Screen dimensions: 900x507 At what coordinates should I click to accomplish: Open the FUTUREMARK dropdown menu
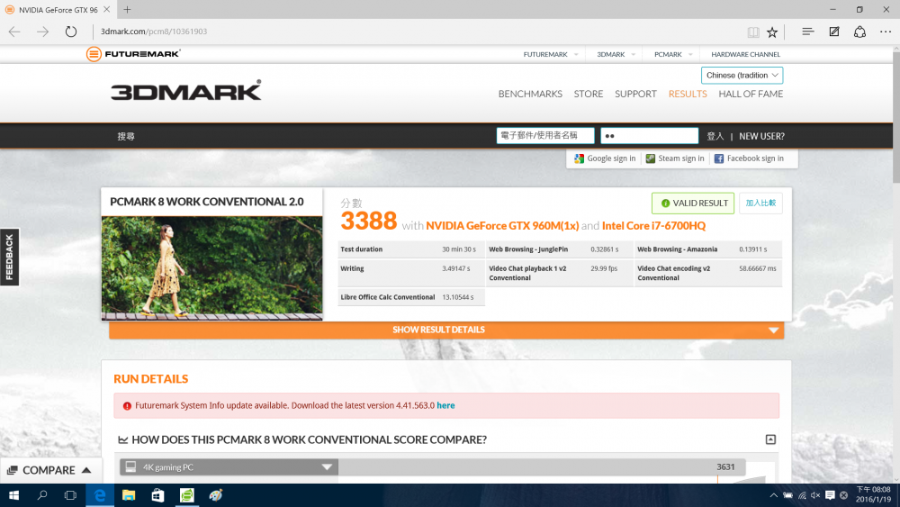pos(550,55)
